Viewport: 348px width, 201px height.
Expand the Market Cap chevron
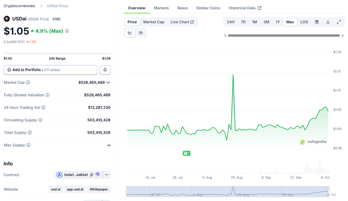pos(108,83)
